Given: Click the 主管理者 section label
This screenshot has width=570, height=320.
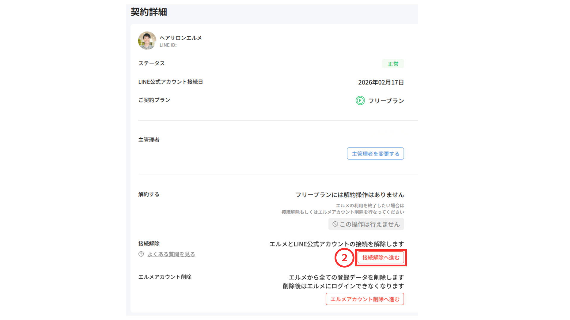Looking at the screenshot, I should click(x=149, y=140).
